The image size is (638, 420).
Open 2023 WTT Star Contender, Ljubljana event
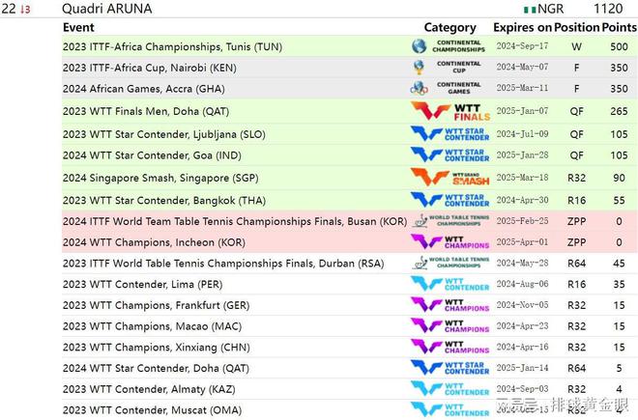pyautogui.click(x=164, y=134)
